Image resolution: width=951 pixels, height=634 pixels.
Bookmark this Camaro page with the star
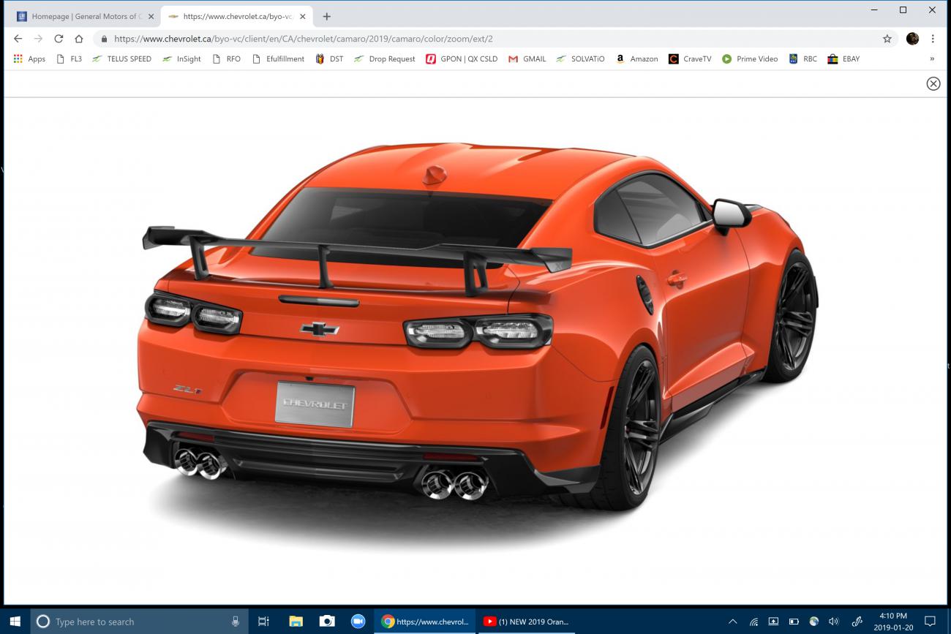[886, 39]
